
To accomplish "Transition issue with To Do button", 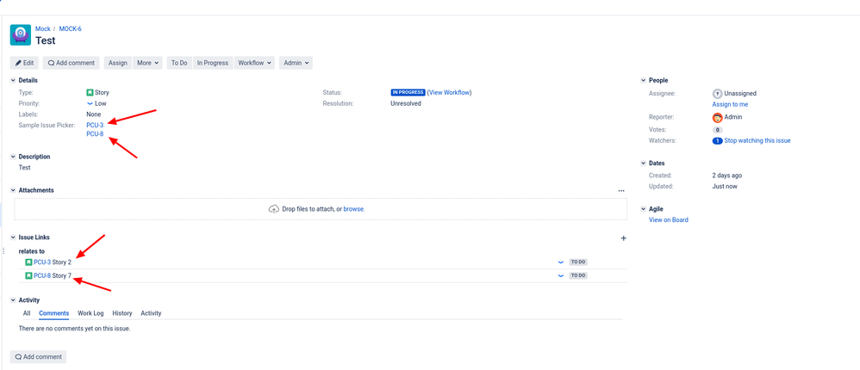I will [x=179, y=63].
